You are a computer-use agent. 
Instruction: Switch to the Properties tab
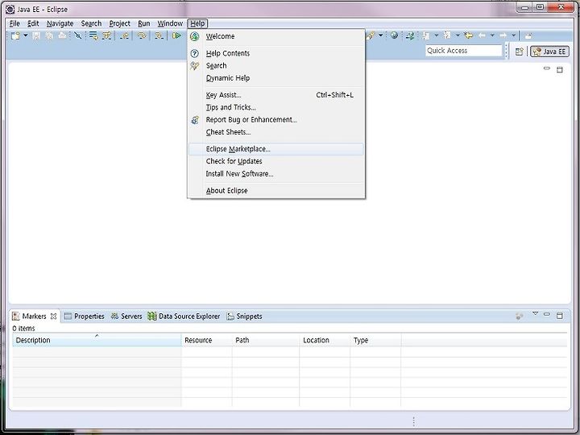click(x=85, y=317)
